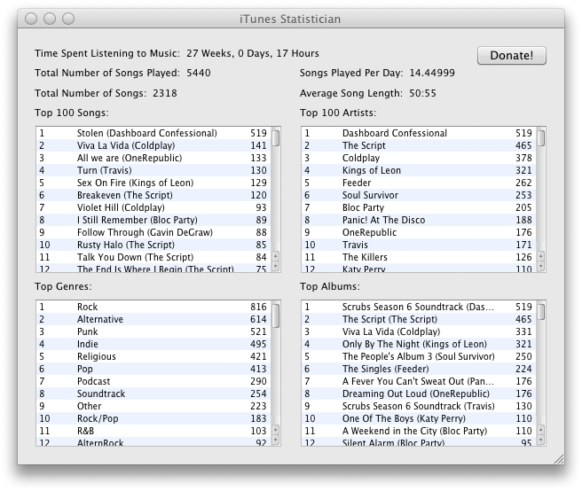Screen dimensions: 582x491
Task: Select song row Stolen (Dashboard Confessional)
Action: (153, 133)
